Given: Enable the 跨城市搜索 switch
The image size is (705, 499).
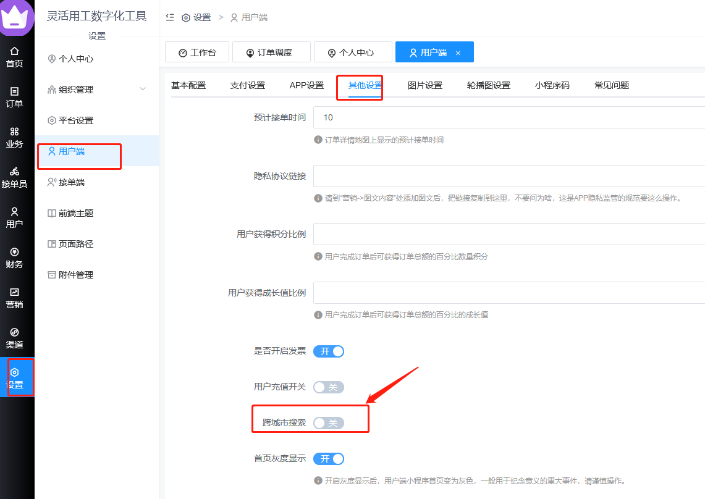Looking at the screenshot, I should [329, 423].
